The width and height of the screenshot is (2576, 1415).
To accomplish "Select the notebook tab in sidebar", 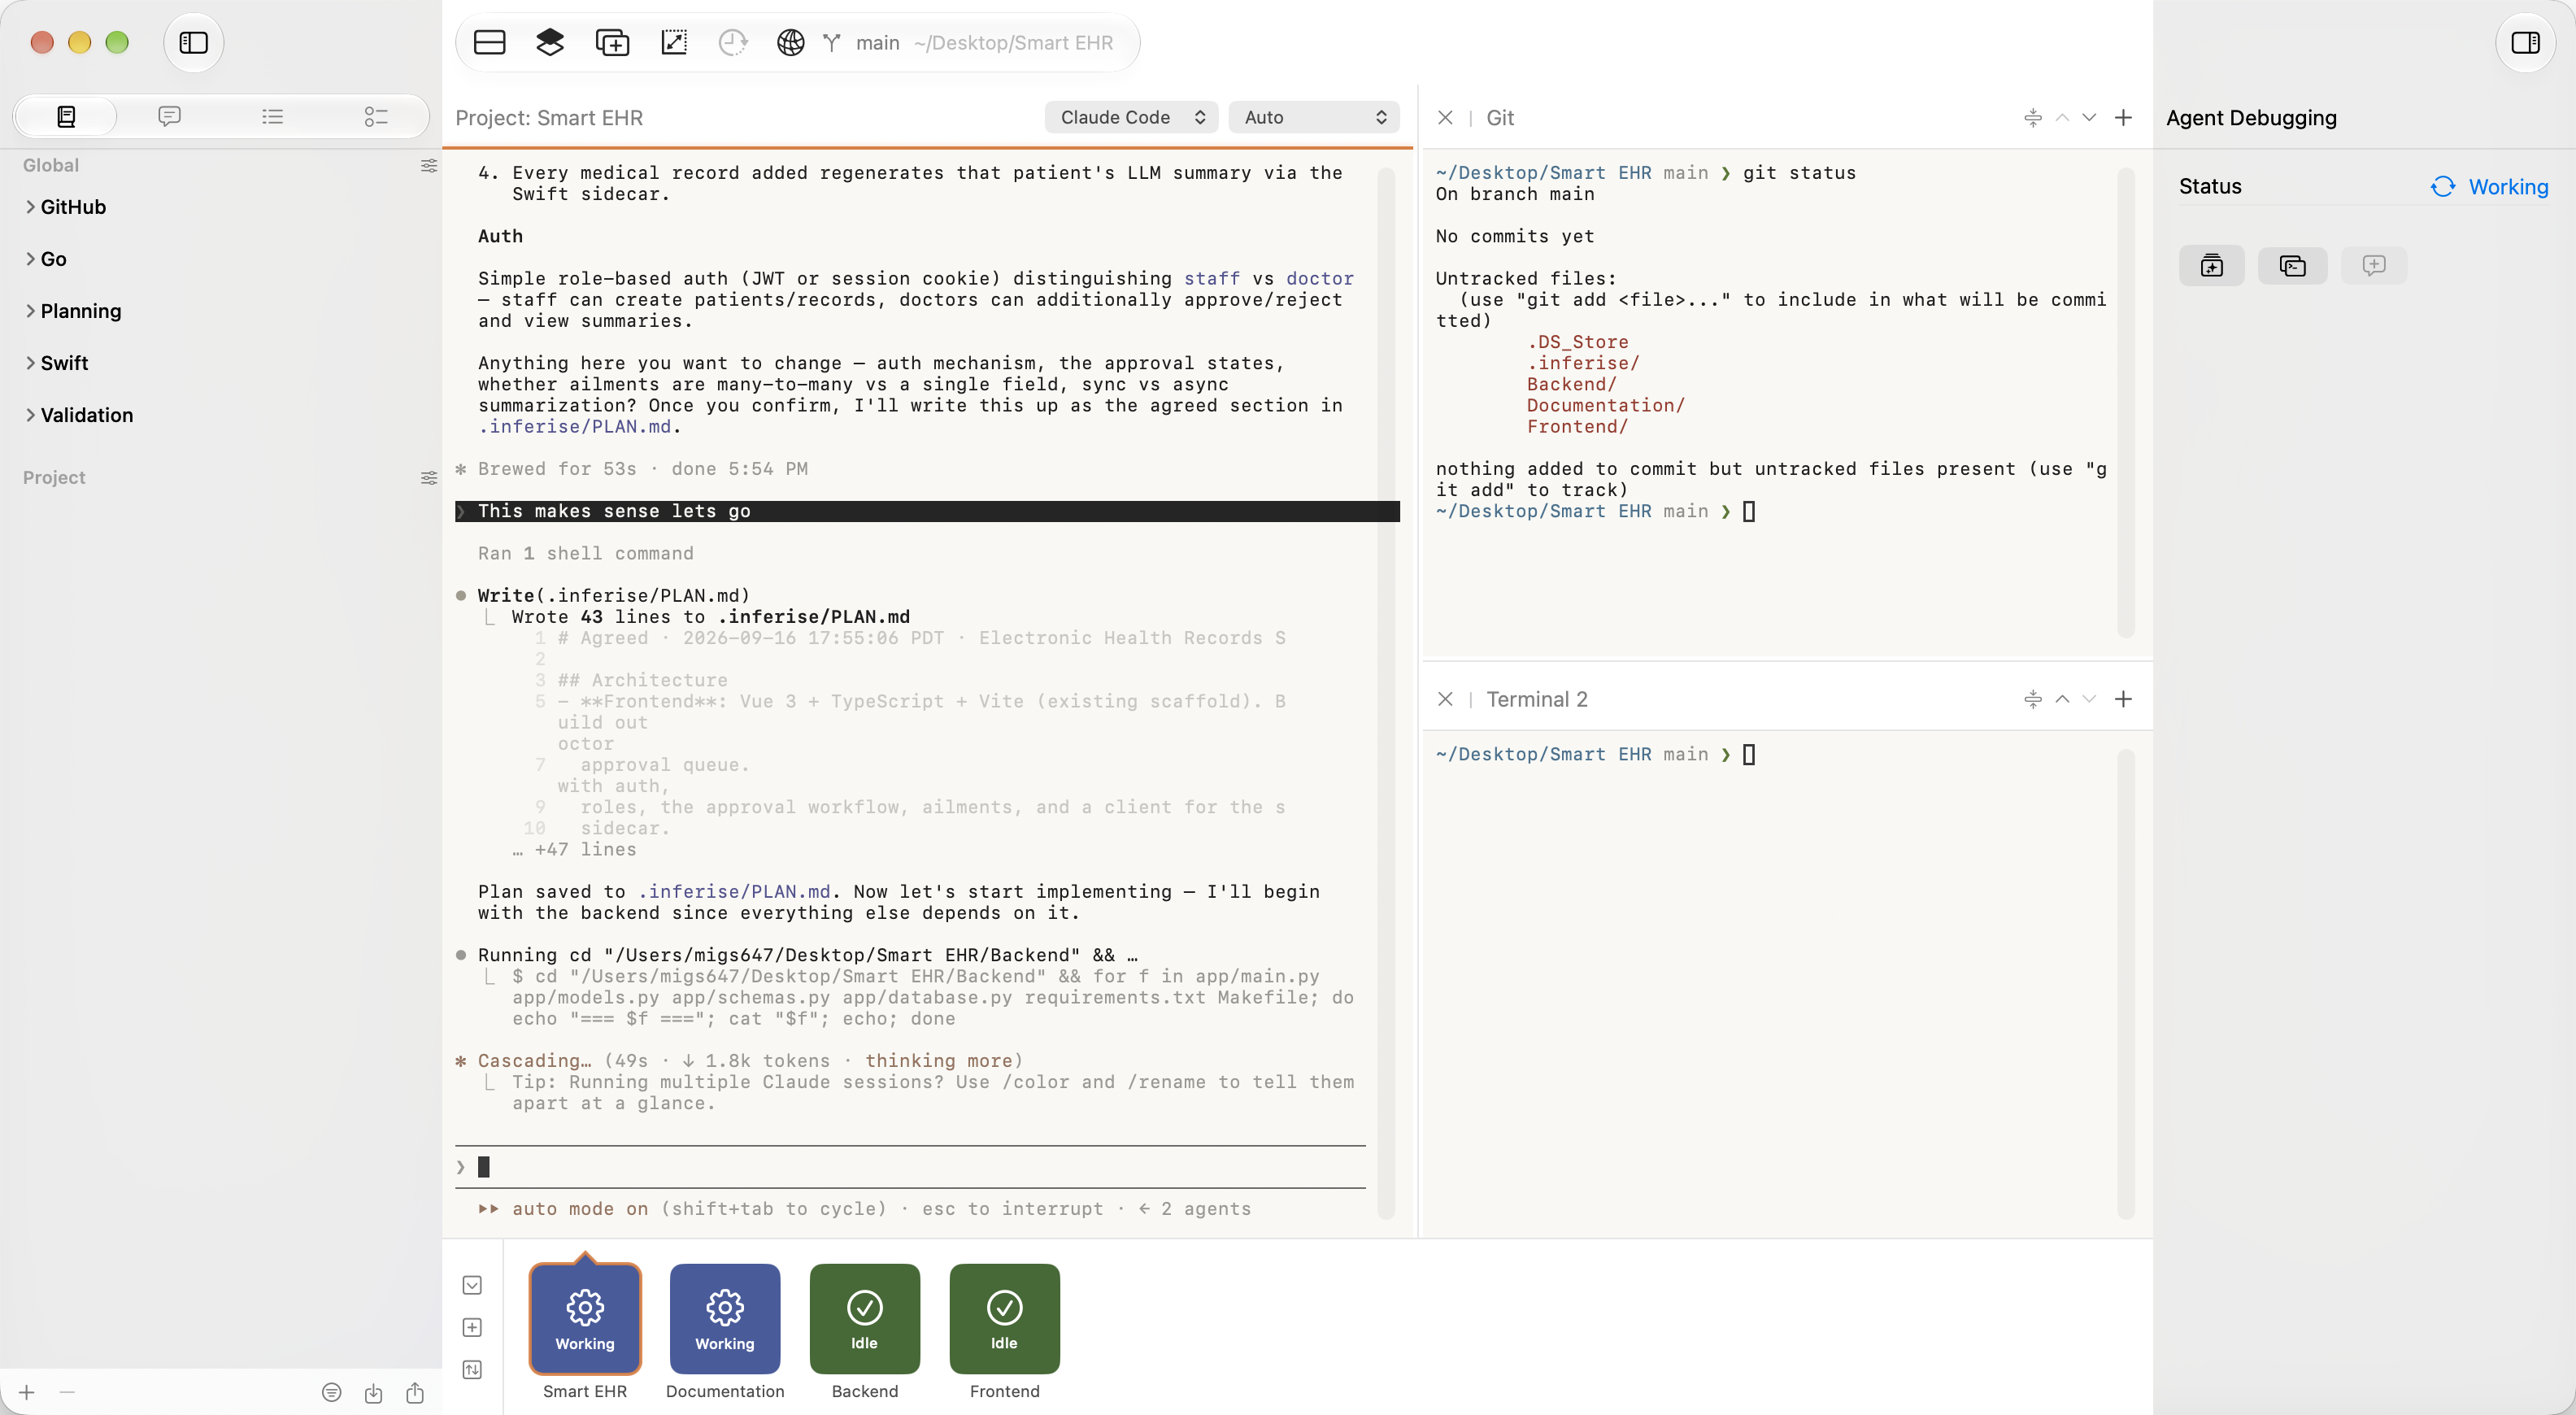I will tap(66, 117).
